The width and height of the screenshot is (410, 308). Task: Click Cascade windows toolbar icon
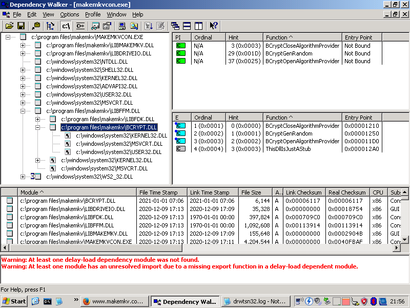[175, 26]
